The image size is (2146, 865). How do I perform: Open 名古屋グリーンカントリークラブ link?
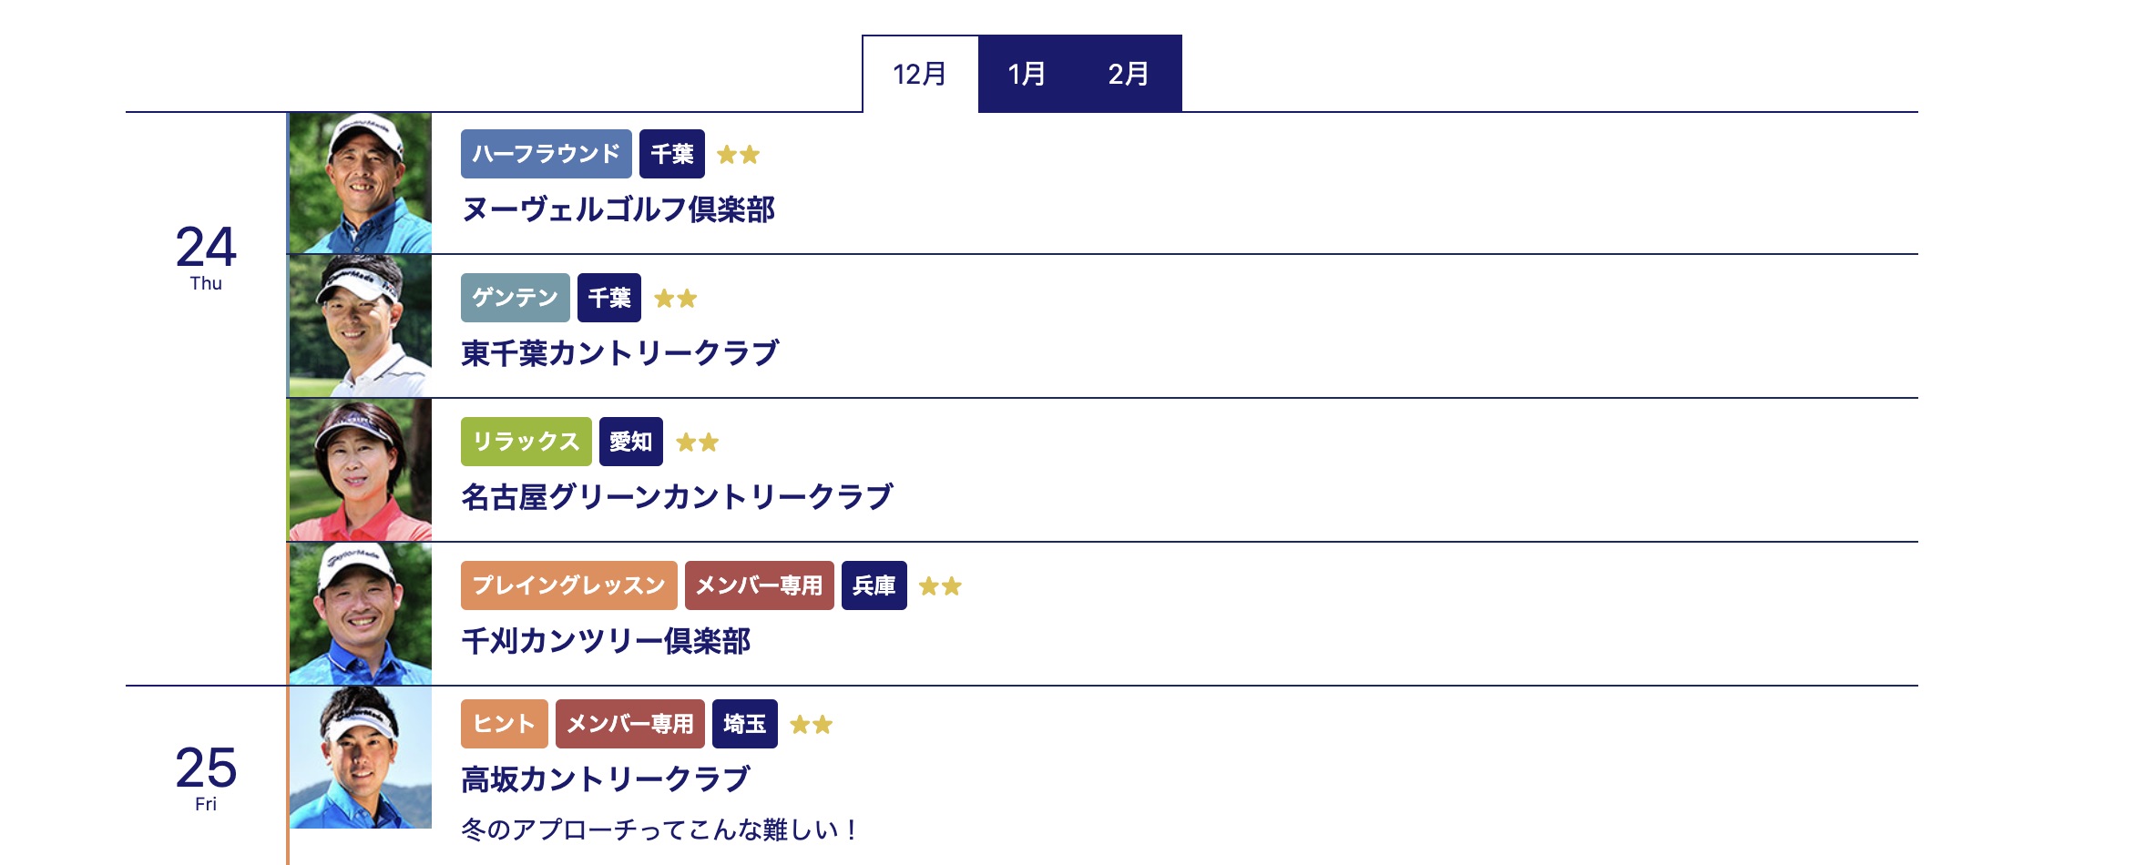(x=677, y=497)
